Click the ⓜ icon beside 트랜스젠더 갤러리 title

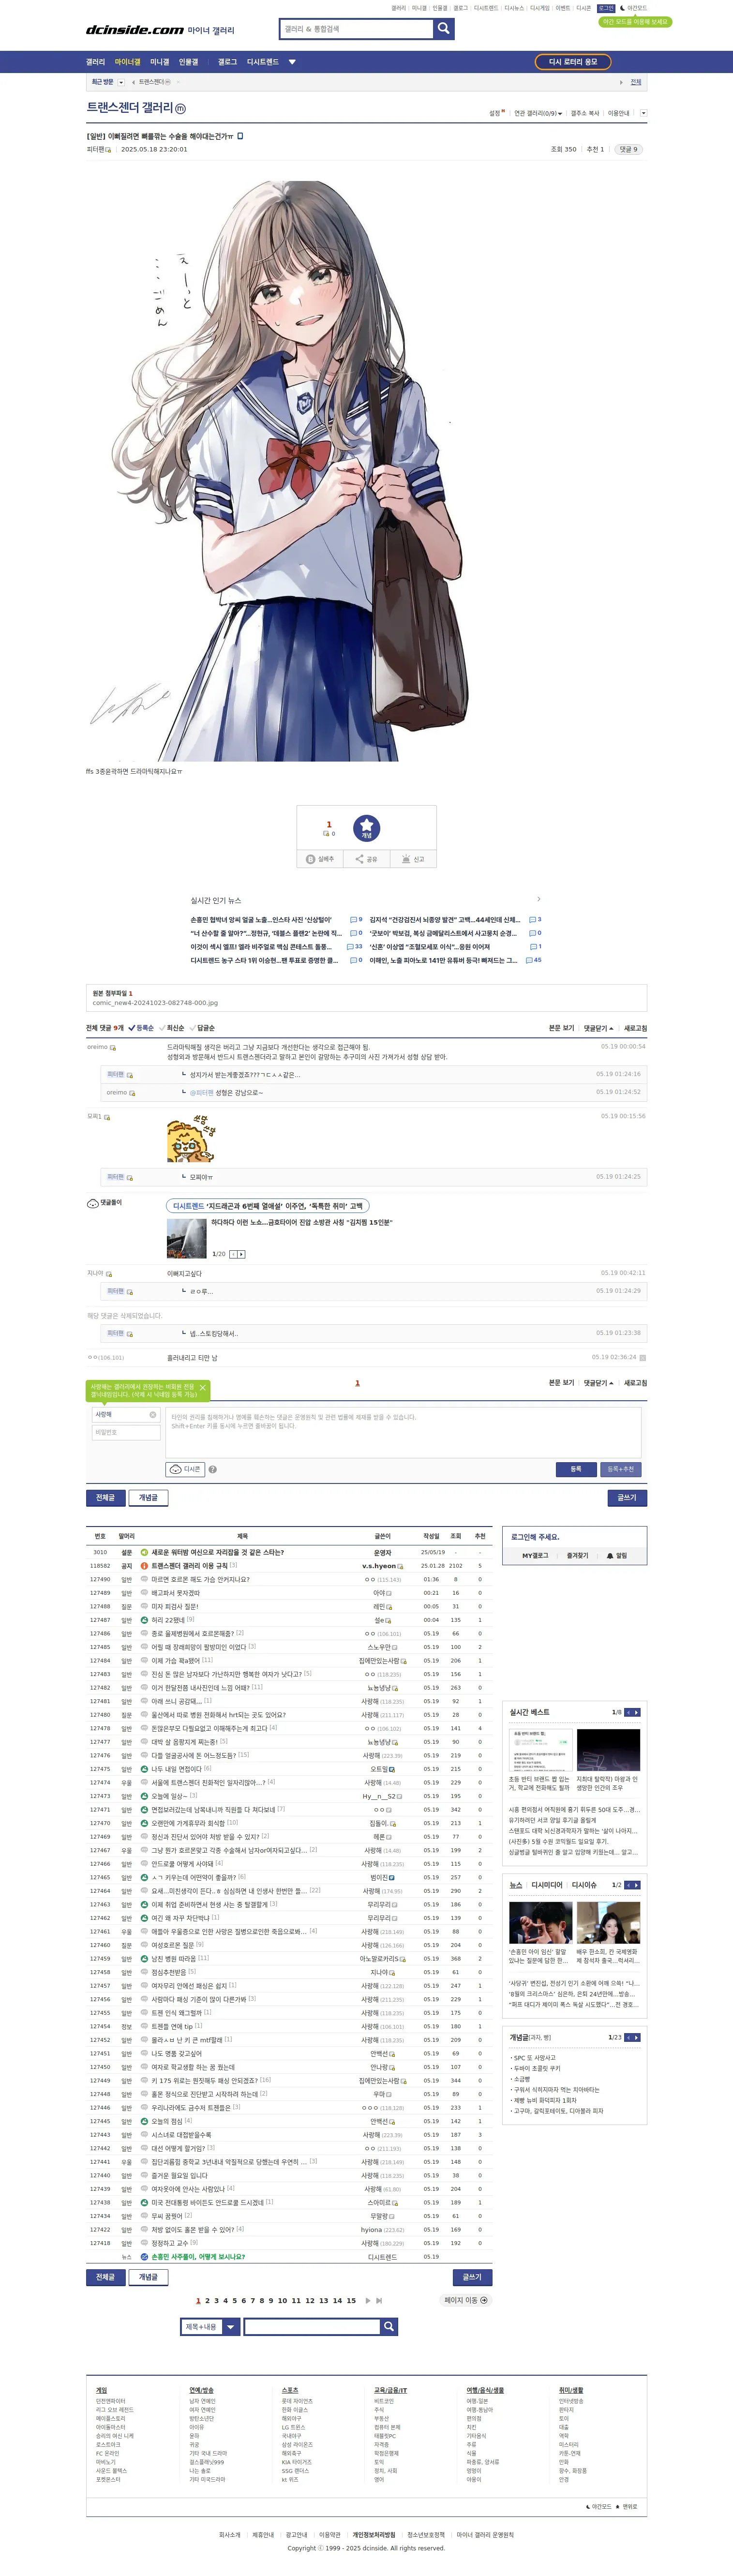pyautogui.click(x=181, y=108)
